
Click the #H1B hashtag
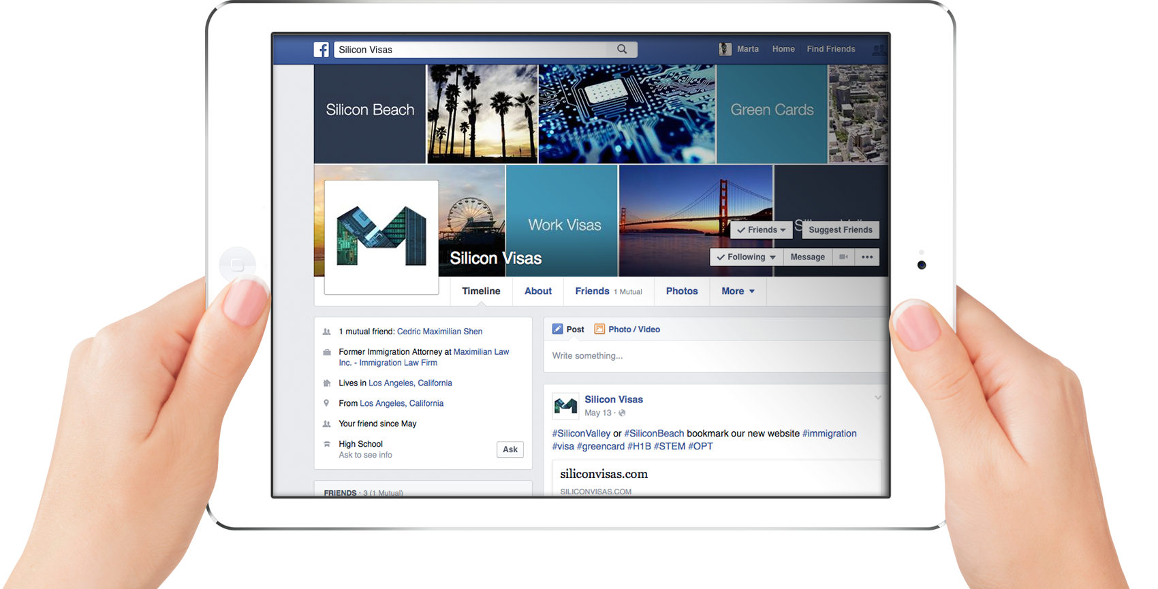click(639, 446)
